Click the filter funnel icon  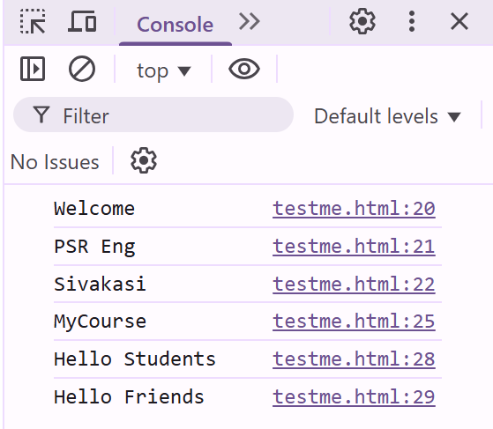tap(41, 115)
